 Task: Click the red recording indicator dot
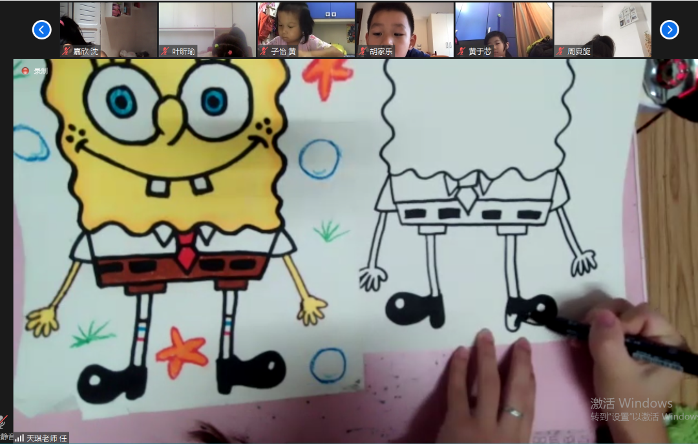click(x=25, y=71)
